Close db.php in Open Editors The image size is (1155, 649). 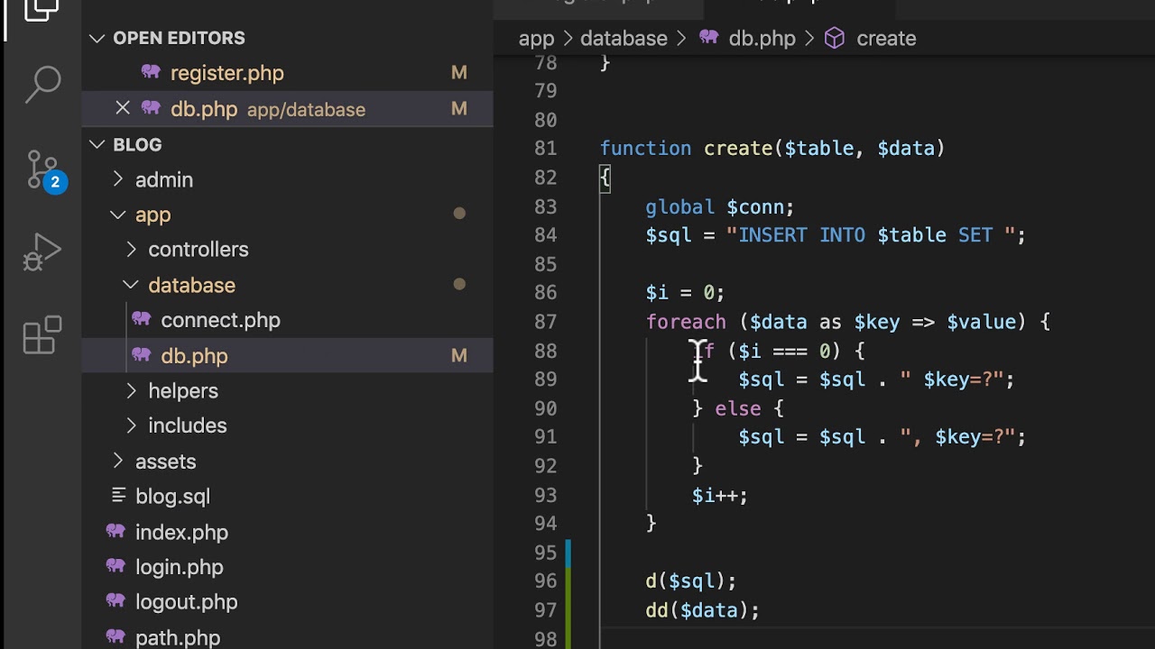[x=123, y=108]
